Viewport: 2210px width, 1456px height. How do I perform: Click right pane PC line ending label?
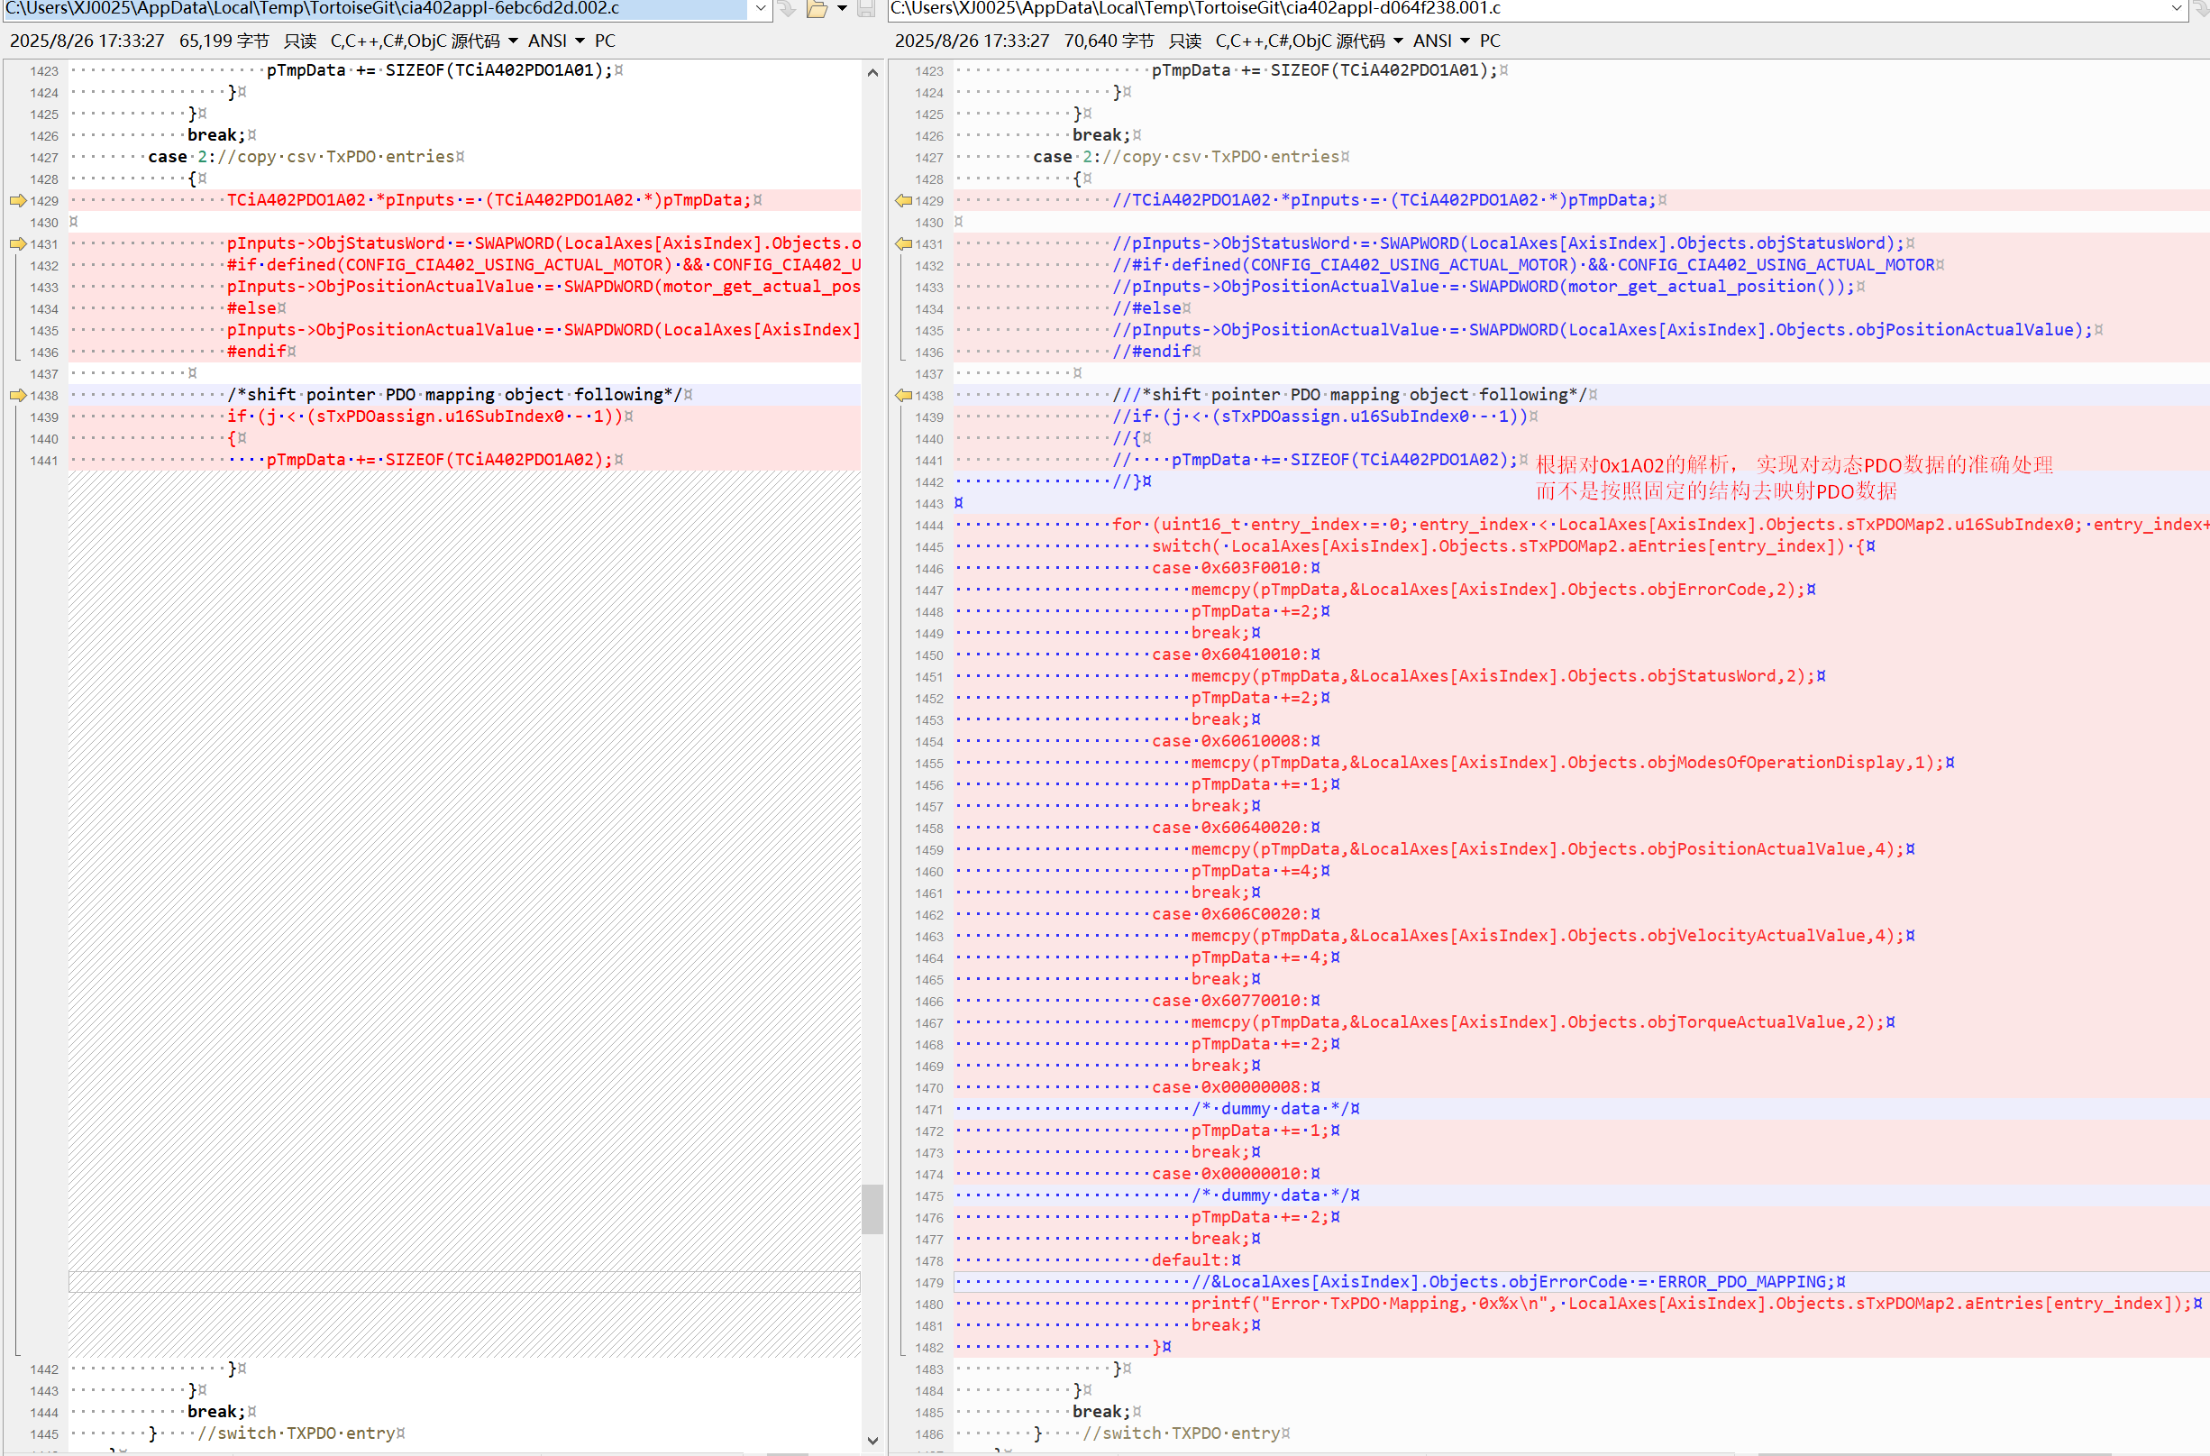click(x=1490, y=41)
